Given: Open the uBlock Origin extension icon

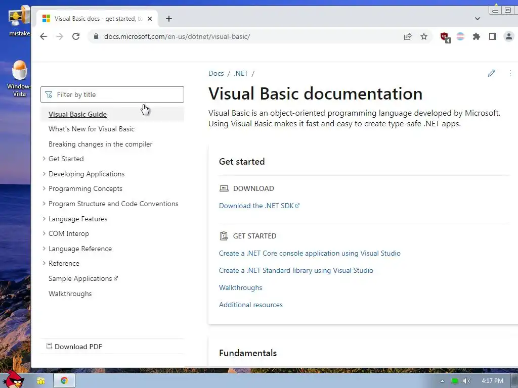Looking at the screenshot, I should click(445, 37).
